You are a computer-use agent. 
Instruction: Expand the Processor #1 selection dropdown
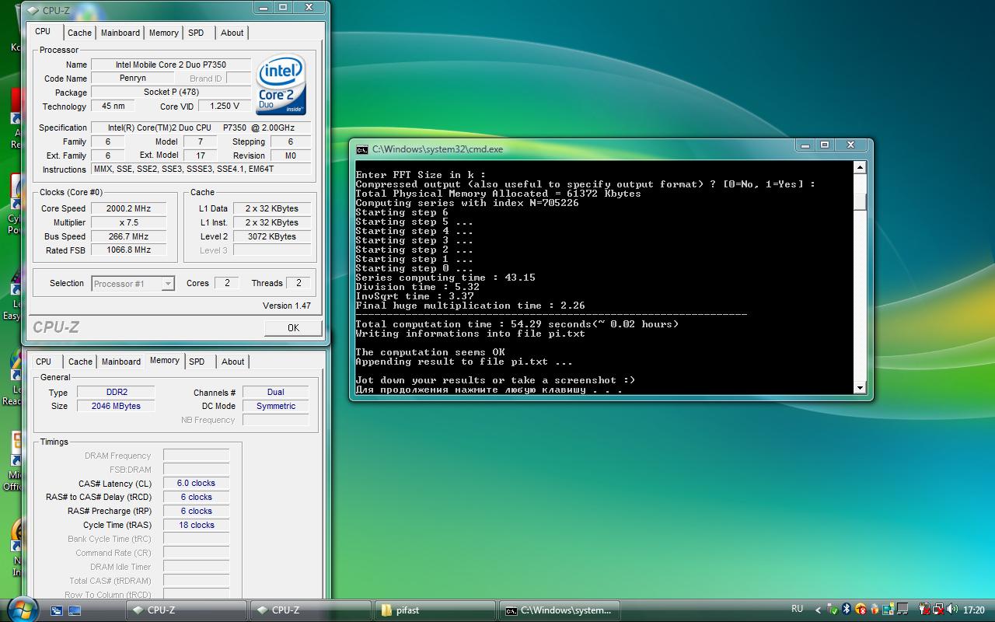[167, 284]
